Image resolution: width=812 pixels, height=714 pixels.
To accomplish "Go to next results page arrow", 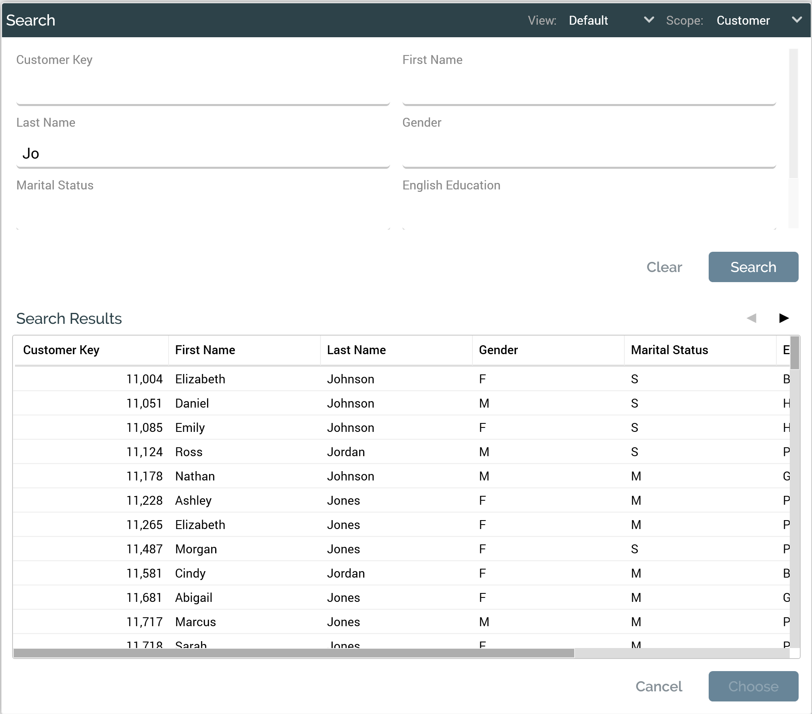I will tap(784, 318).
